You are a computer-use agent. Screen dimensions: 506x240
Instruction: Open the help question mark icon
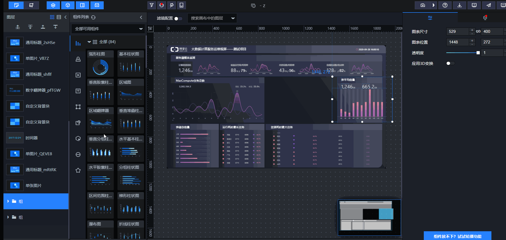click(x=445, y=5)
